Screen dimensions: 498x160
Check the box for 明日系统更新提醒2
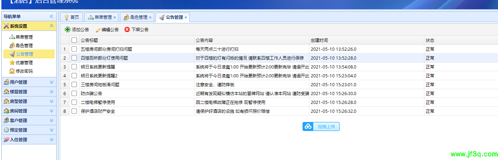(74, 76)
